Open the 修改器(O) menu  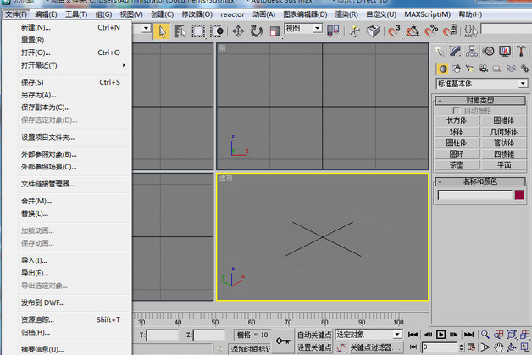pyautogui.click(x=197, y=14)
